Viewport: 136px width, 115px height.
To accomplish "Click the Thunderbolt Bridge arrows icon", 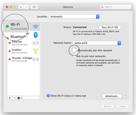I will tap(35, 59).
